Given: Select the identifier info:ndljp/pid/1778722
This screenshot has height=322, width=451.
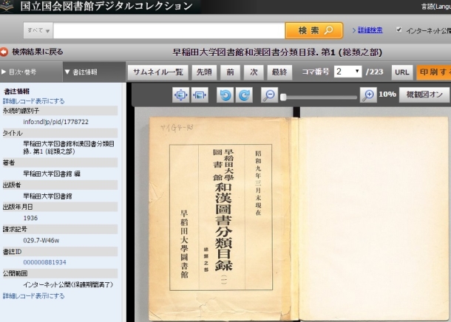Looking at the screenshot, I should [x=55, y=122].
